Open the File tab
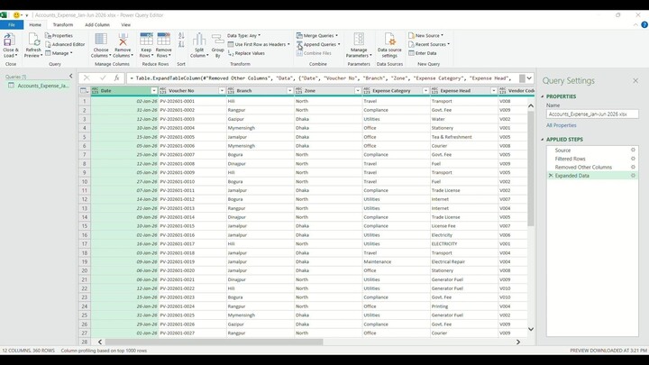649x365 pixels. 12,25
